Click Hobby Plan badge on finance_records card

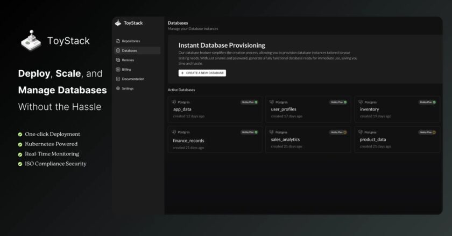click(x=249, y=132)
